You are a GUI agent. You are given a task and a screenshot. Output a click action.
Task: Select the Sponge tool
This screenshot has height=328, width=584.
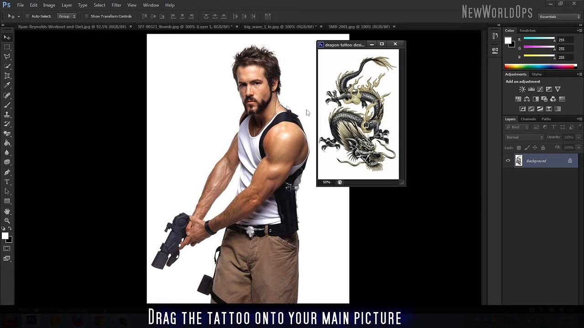[x=7, y=162]
